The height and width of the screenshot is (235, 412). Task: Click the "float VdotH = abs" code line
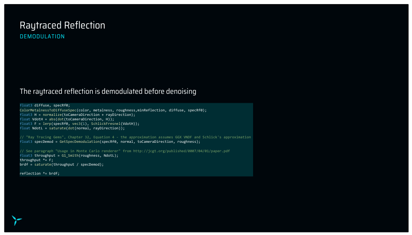67,119
